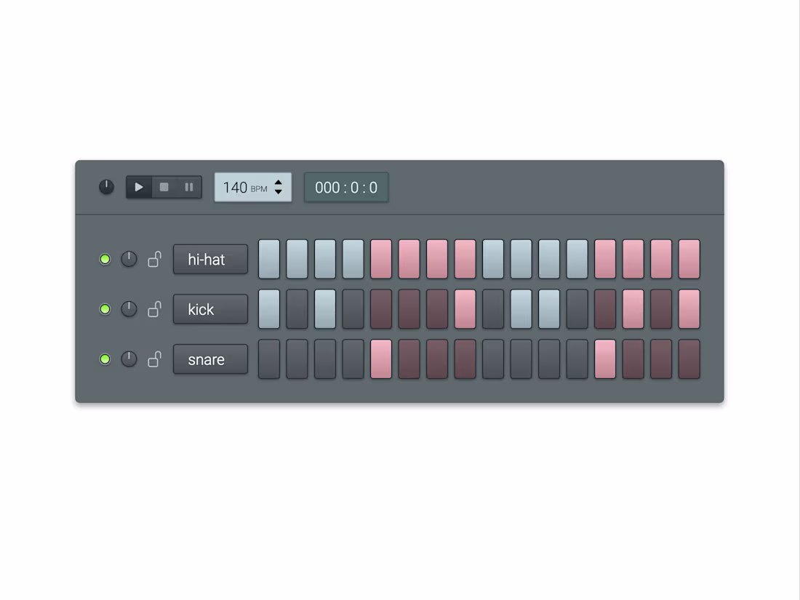This screenshot has height=600, width=800.
Task: Toggle hi-hat step 1
Action: 269,259
